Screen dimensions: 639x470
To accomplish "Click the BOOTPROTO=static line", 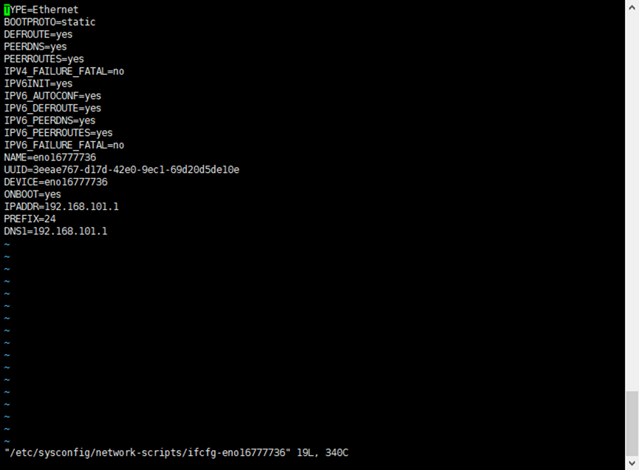I will click(x=49, y=22).
